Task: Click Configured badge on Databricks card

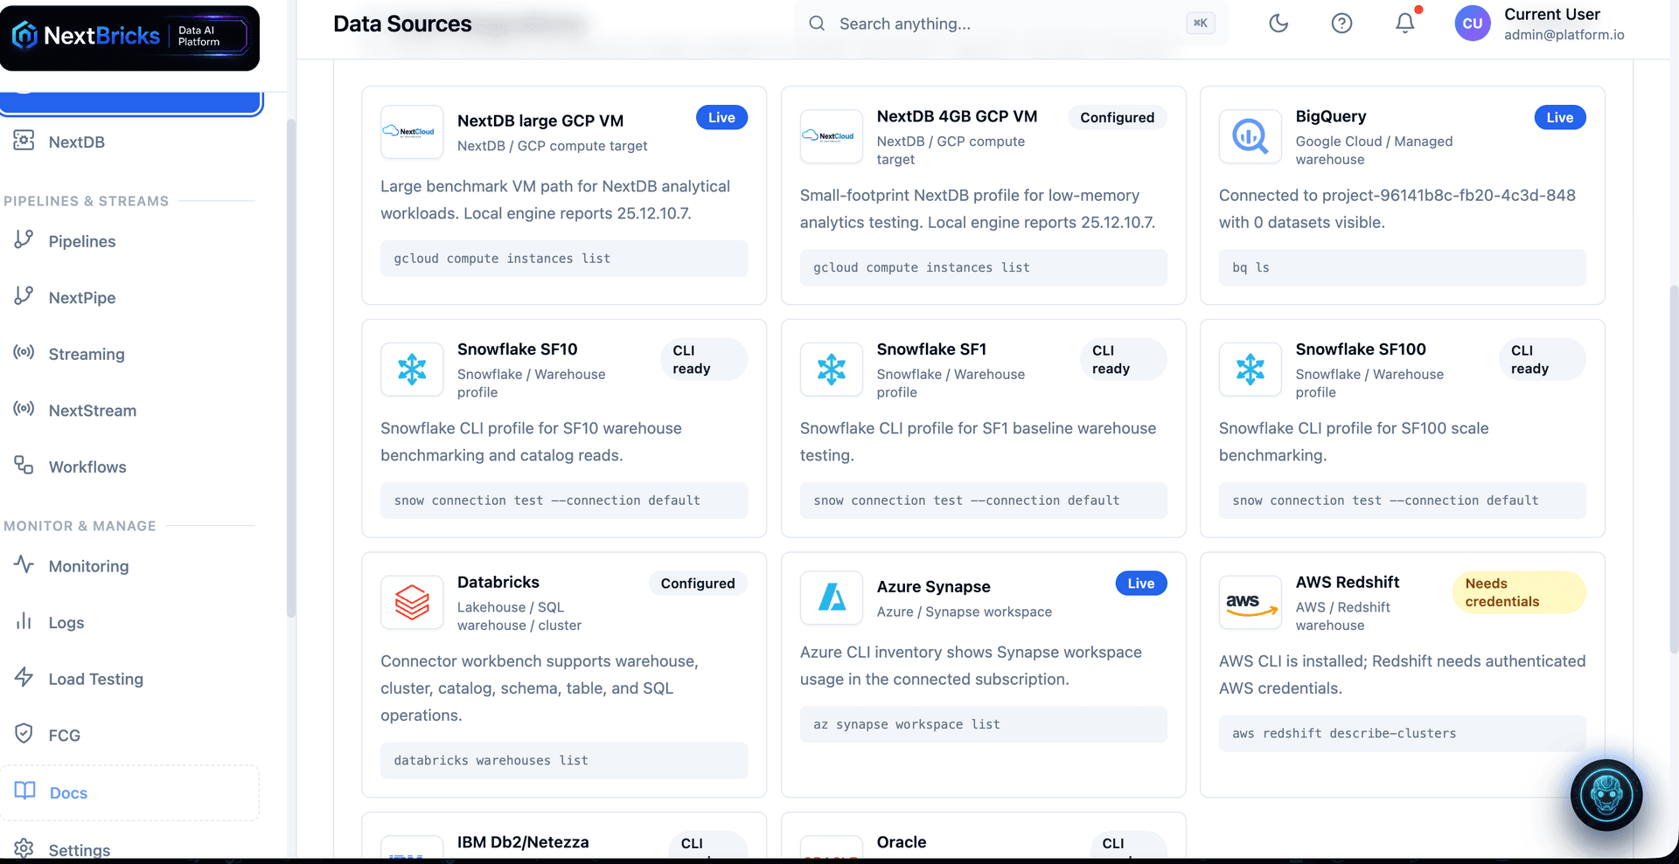Action: (698, 584)
